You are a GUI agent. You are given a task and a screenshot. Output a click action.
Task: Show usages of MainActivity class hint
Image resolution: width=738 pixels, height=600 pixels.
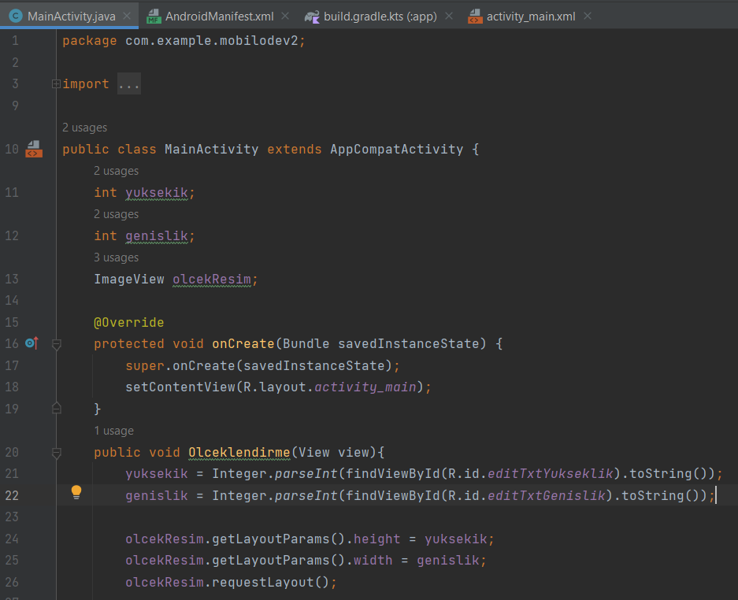[85, 128]
